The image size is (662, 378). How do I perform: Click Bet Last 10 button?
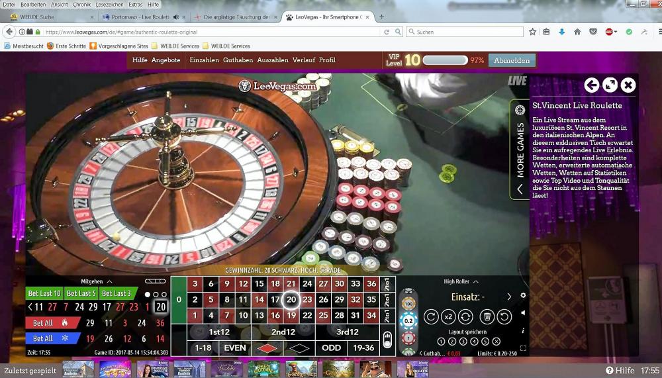pyautogui.click(x=44, y=293)
